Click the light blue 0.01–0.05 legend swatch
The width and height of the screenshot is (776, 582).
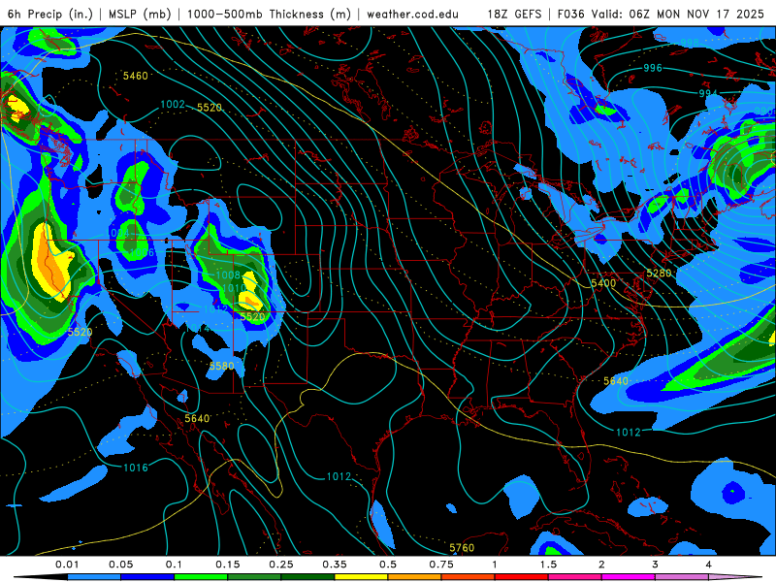coord(94,577)
